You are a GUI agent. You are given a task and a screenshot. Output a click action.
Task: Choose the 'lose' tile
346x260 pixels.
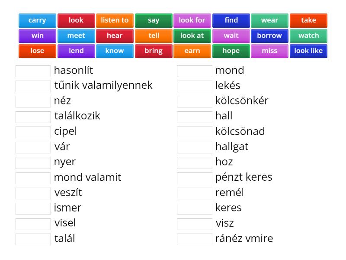pos(37,51)
